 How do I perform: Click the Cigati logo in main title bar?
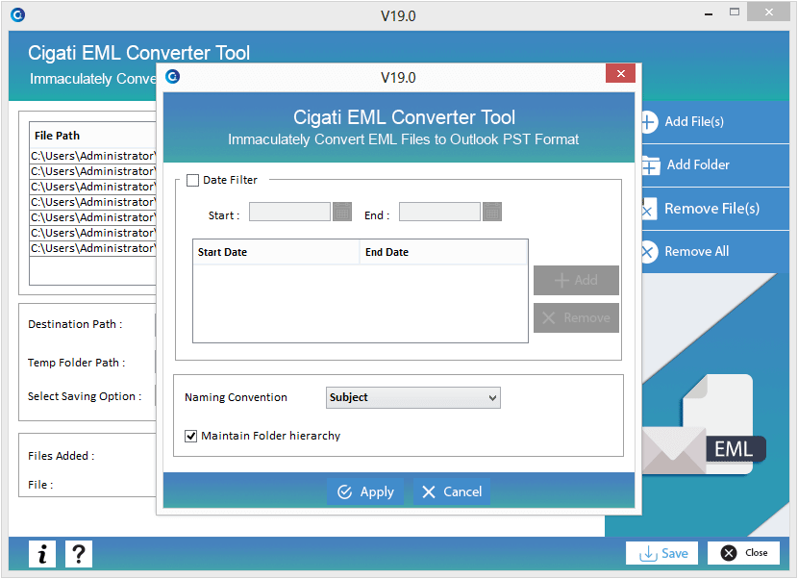pyautogui.click(x=18, y=14)
